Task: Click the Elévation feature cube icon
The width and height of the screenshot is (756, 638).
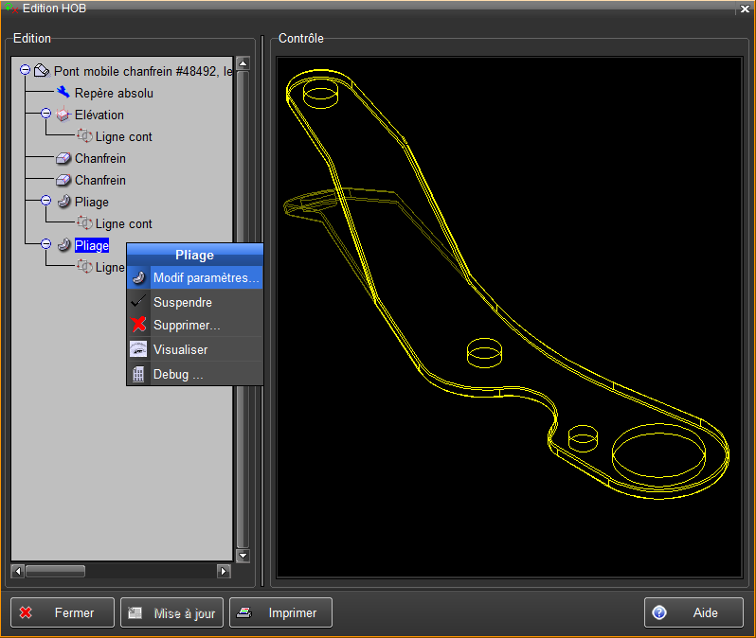Action: (x=63, y=115)
